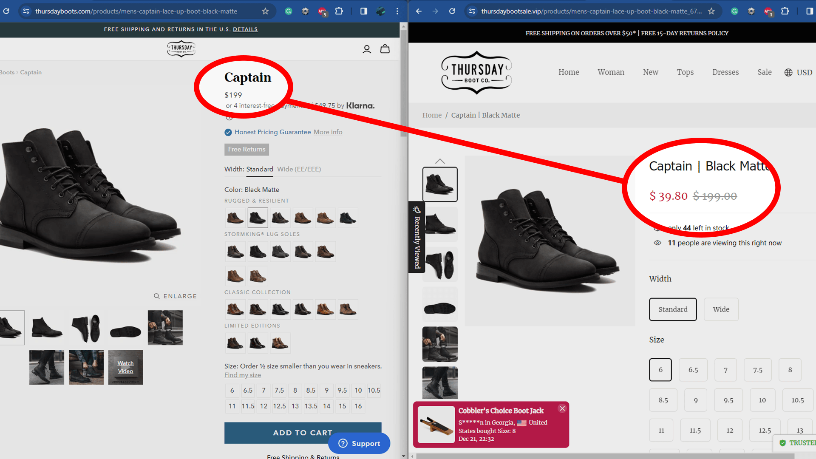Select the Wide width option

click(721, 309)
